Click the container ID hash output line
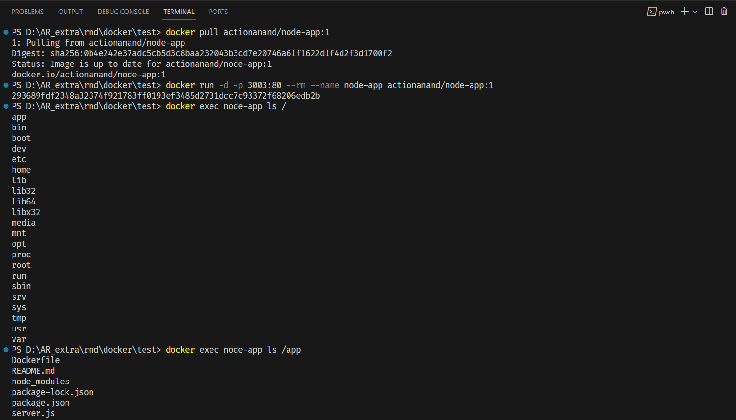 [x=166, y=95]
